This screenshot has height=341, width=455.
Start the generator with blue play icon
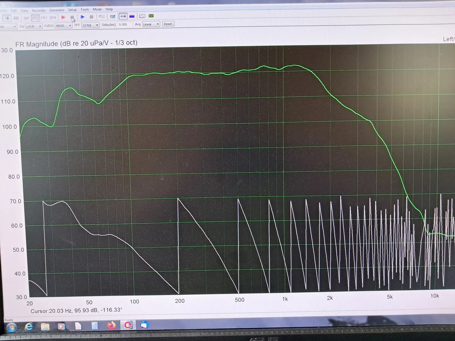(83, 17)
